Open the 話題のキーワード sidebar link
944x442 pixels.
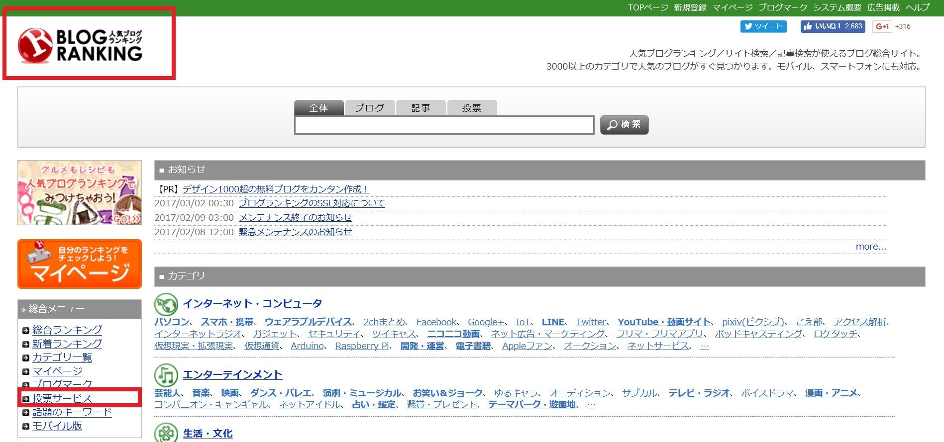click(72, 413)
